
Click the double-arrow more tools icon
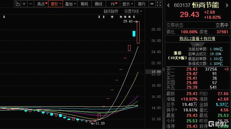[152, 4]
